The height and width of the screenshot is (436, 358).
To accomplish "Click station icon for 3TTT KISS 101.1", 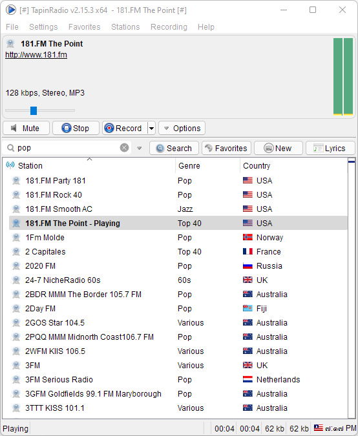I will pos(16,408).
